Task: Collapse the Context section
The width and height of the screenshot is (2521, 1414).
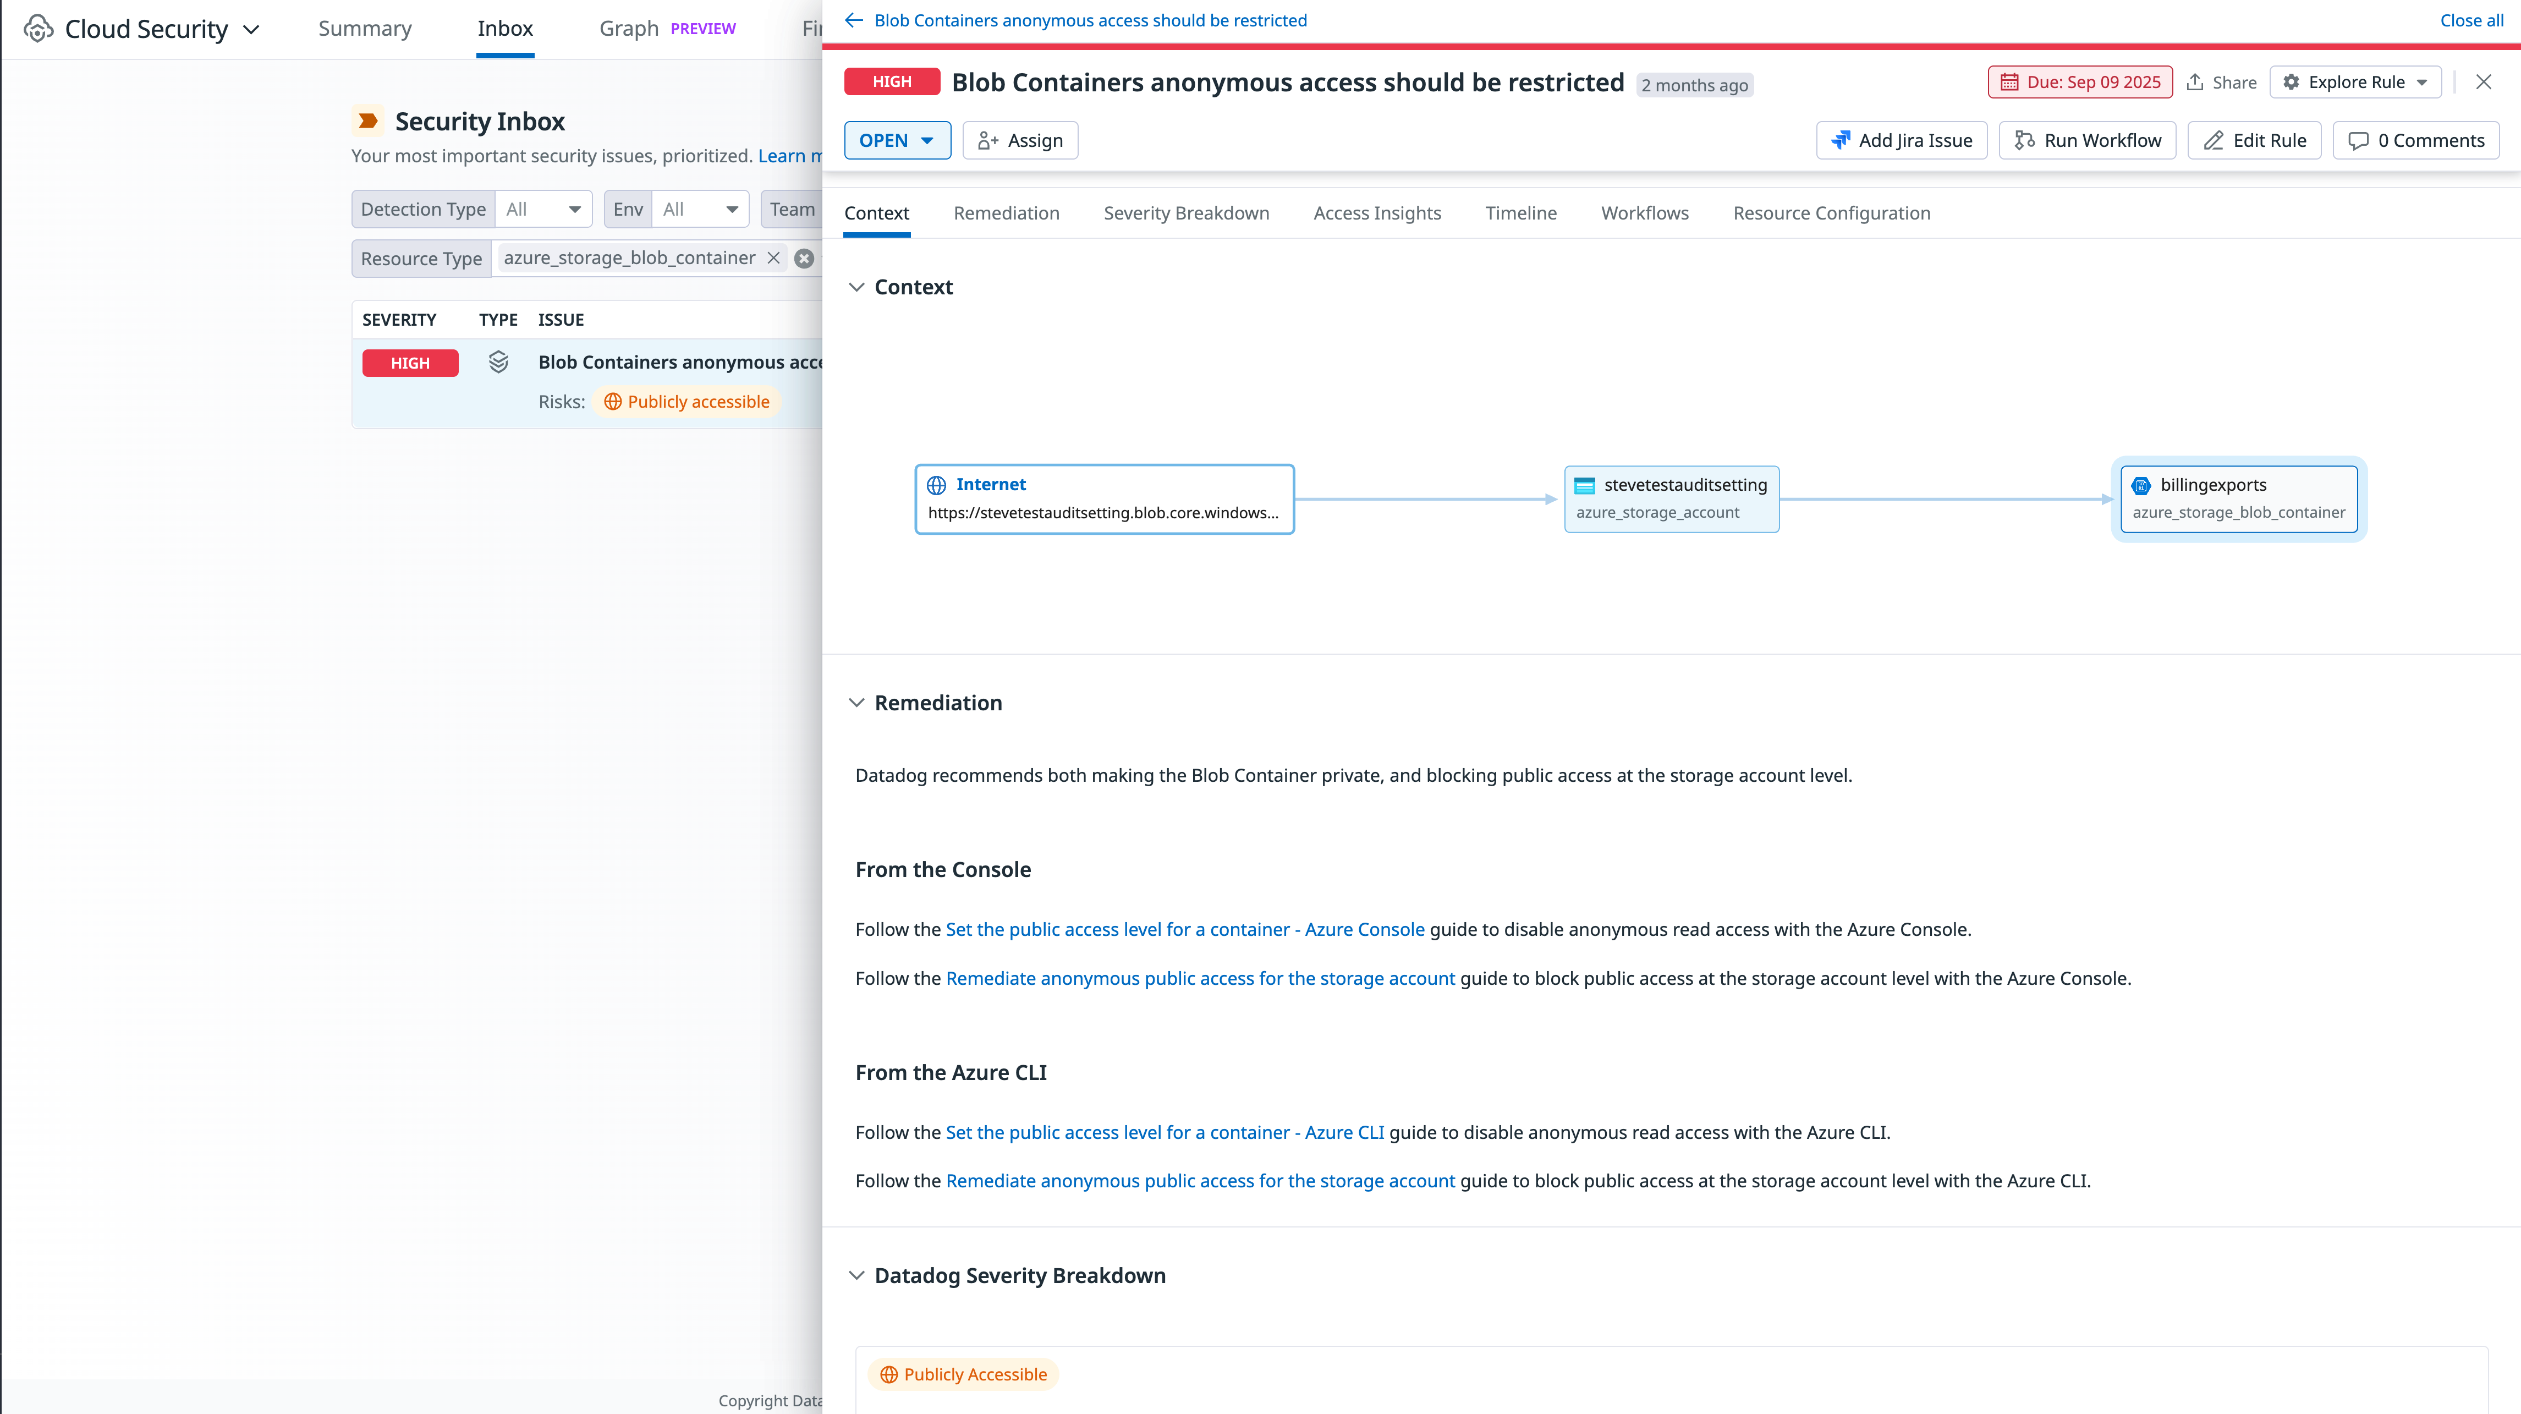Action: coord(858,287)
